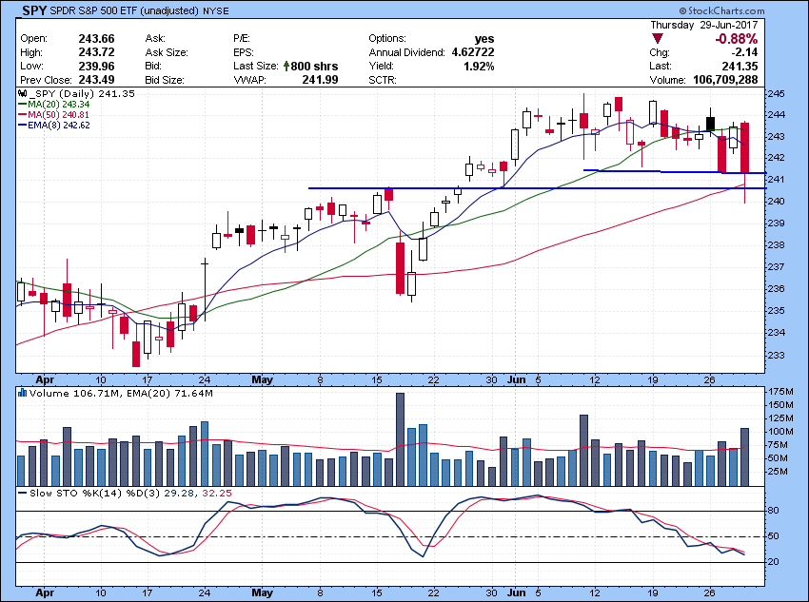Click the 245 label on the price axis

tap(776, 94)
